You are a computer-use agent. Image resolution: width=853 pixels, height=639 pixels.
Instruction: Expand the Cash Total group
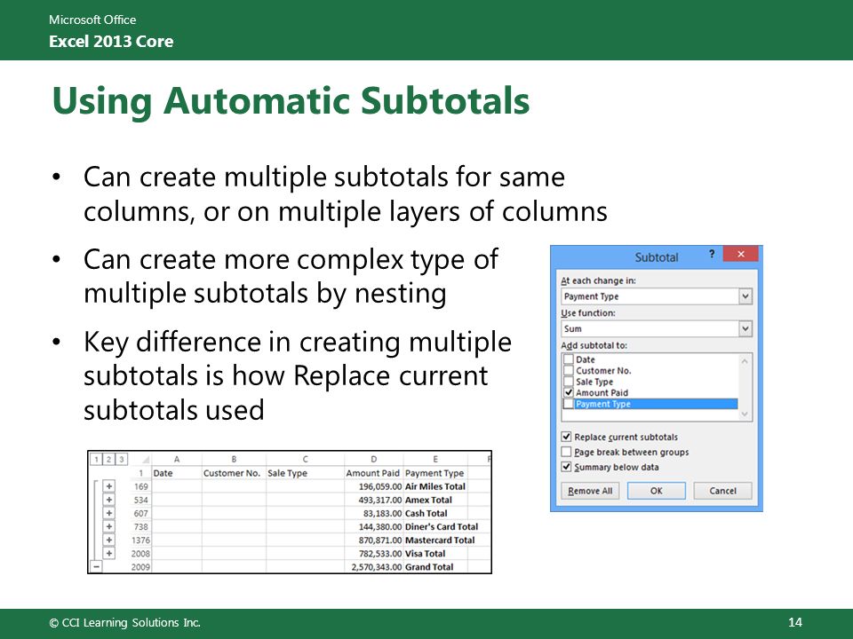[x=108, y=513]
